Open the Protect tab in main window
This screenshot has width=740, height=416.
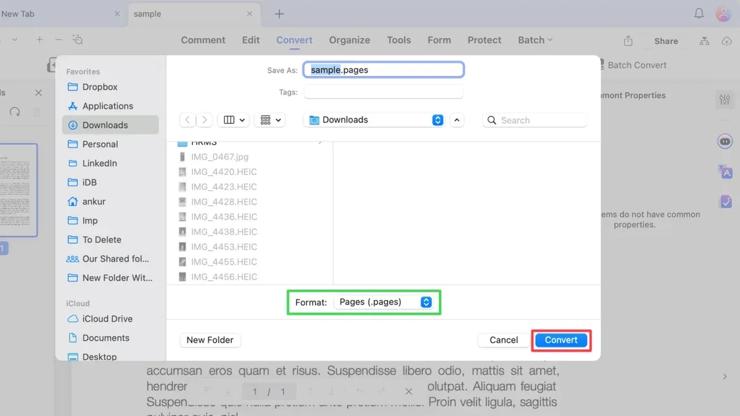484,40
